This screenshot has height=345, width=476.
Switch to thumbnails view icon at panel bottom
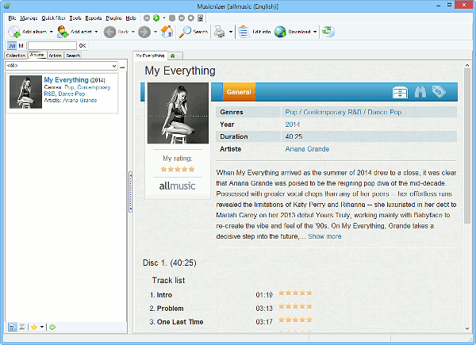[x=22, y=327]
